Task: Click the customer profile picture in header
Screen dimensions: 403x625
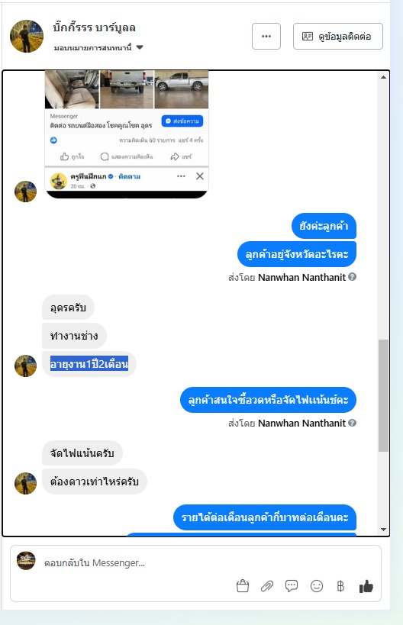Action: [x=27, y=37]
